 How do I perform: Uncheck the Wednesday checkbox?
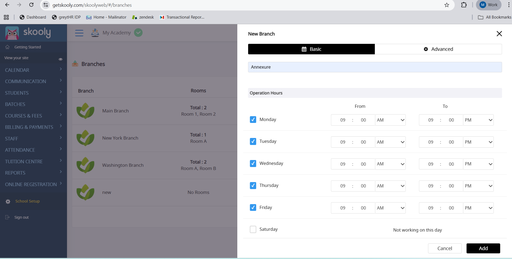(253, 164)
